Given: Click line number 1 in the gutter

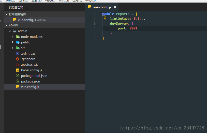Looking at the screenshot, I should (x=95, y=14).
